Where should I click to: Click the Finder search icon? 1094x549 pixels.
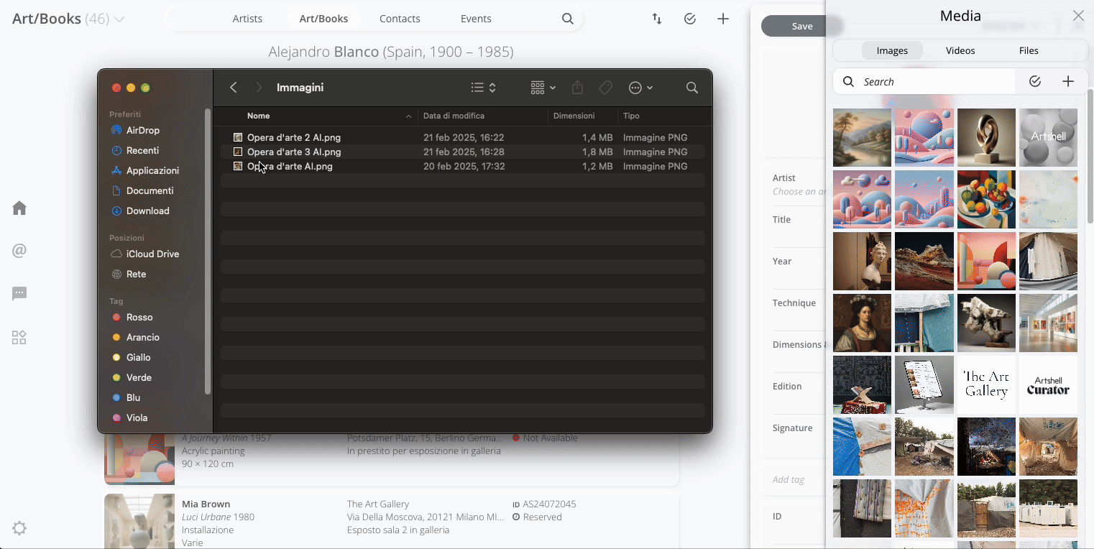(x=692, y=88)
